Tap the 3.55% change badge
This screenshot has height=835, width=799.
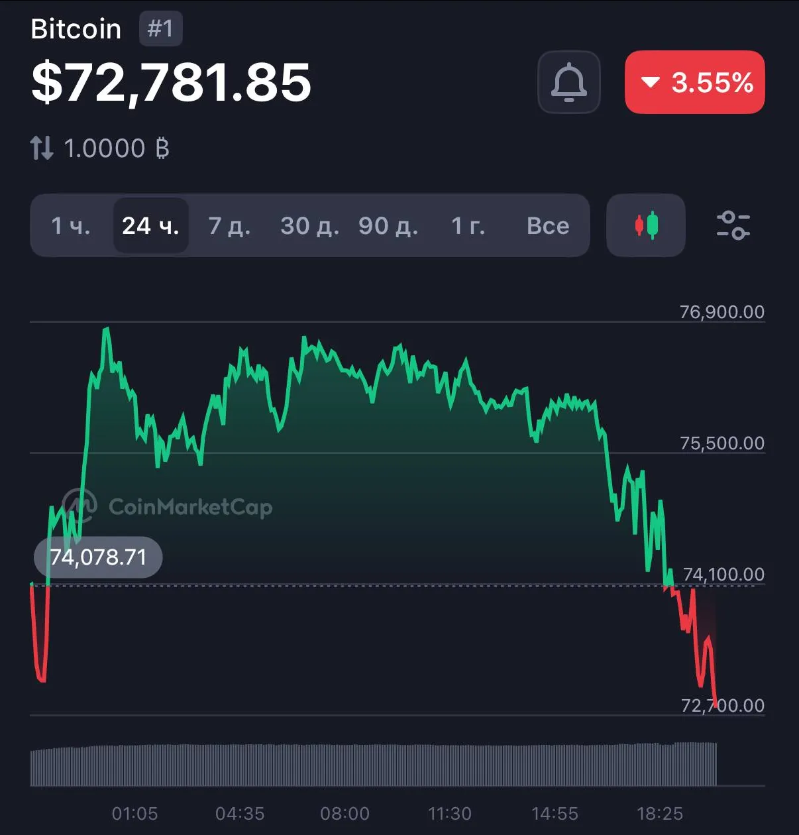click(695, 82)
